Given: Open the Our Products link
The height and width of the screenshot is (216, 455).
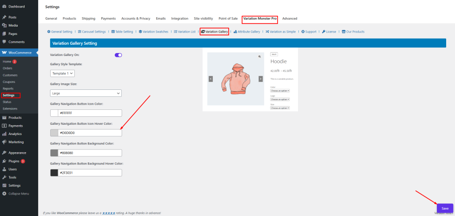Looking at the screenshot, I should click(x=353, y=32).
